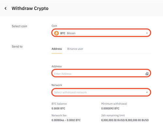
Task: Click the 24h remaining limit label
Action: coord(113,115)
